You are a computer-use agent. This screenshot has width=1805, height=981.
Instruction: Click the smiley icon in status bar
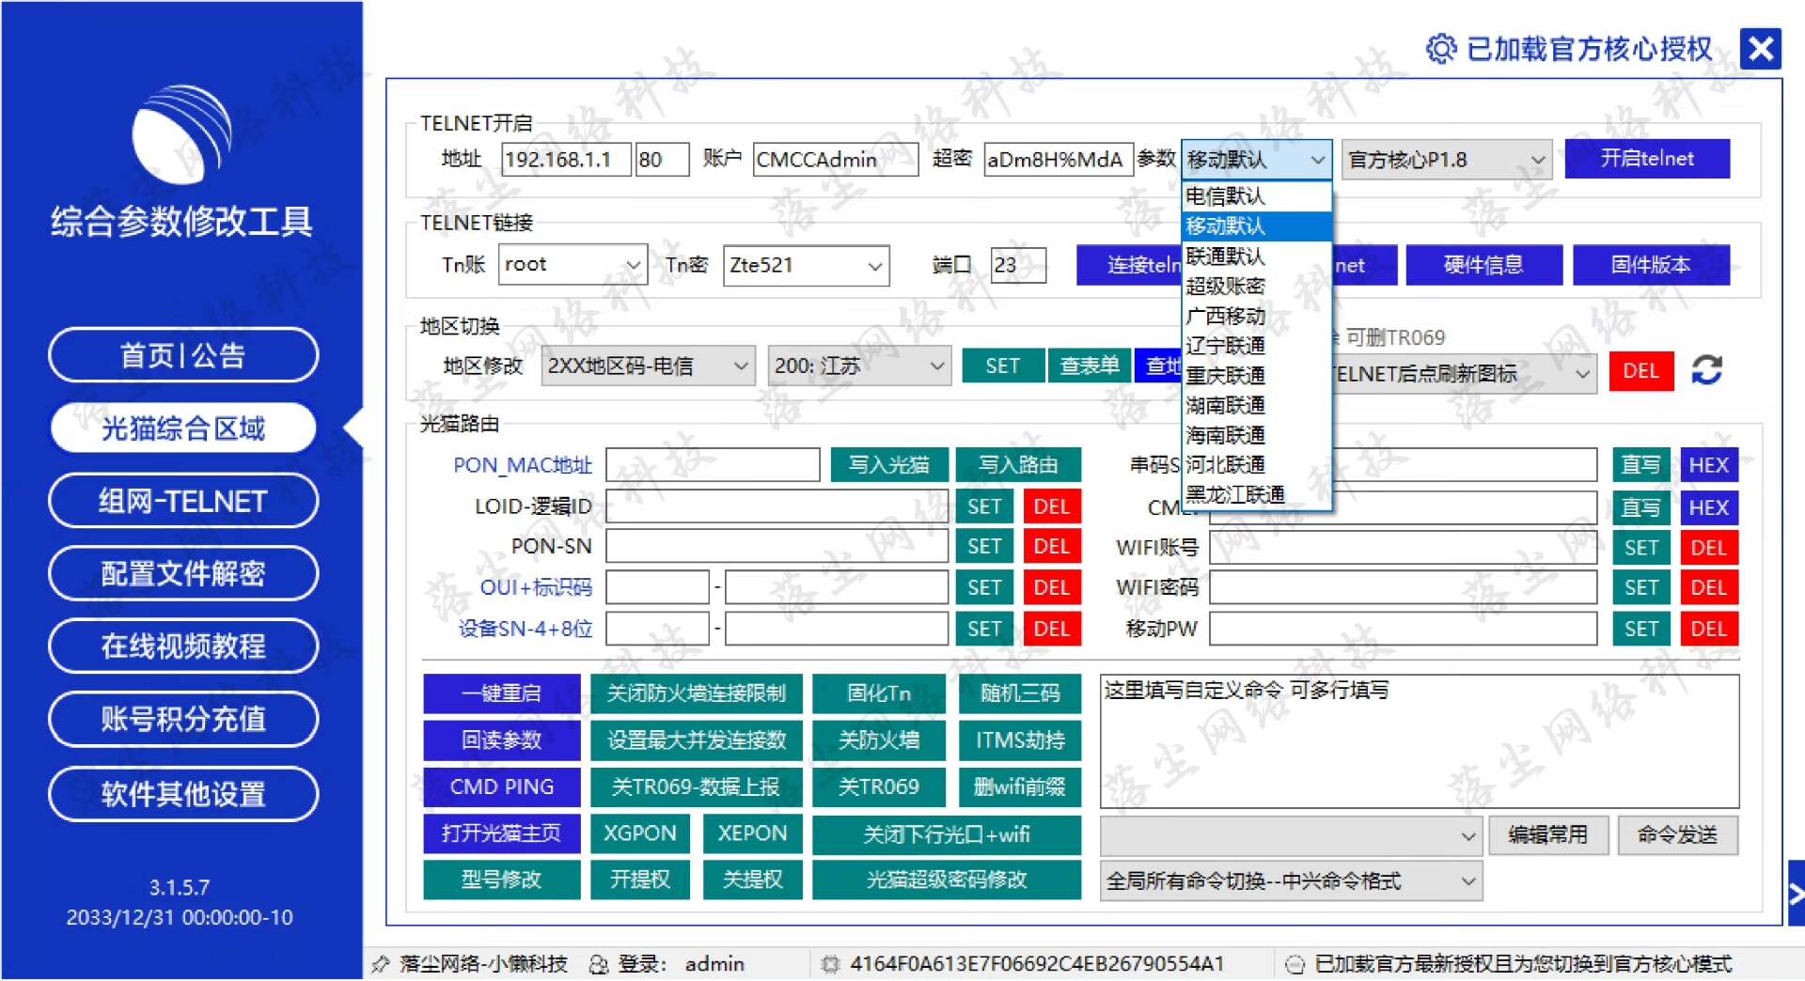click(1295, 964)
